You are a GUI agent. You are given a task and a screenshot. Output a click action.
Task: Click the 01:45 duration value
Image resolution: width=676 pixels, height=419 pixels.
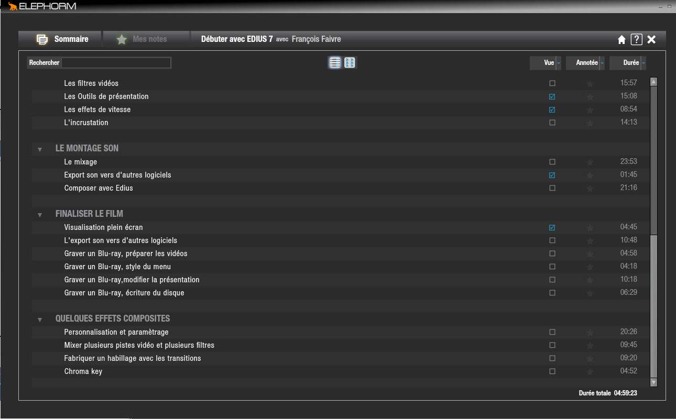pos(629,174)
